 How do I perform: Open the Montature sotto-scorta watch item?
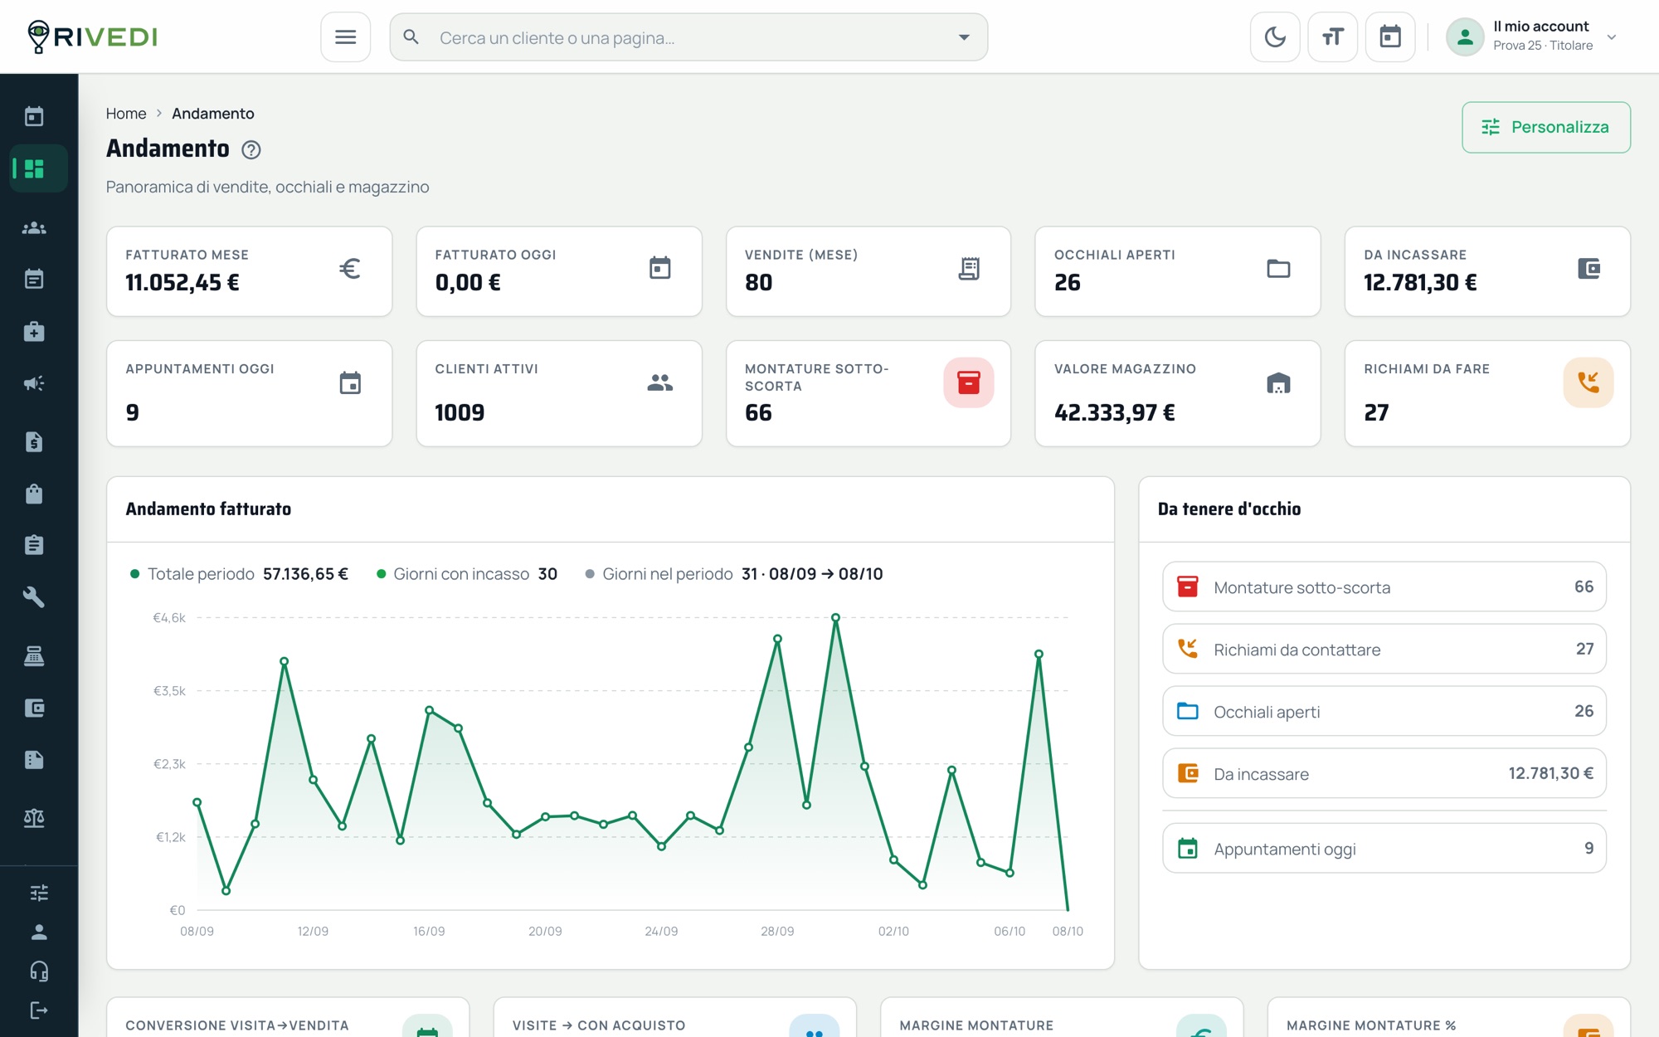pyautogui.click(x=1384, y=587)
